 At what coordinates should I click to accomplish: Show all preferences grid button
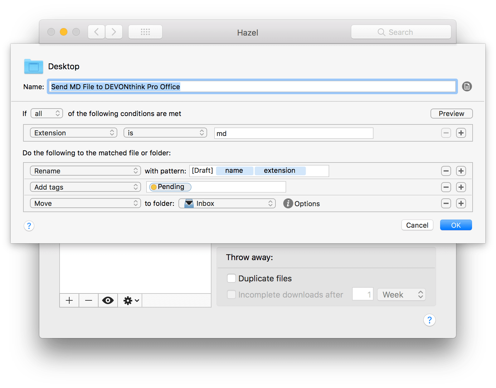click(x=145, y=32)
